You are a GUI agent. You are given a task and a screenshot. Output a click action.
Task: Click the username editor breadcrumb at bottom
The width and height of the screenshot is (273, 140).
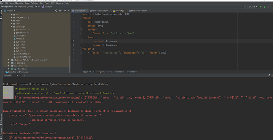[x=119, y=72]
